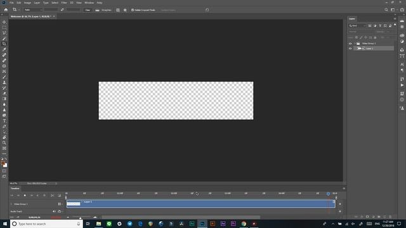The image size is (406, 228).
Task: Click the Layer 1 clip in timeline
Action: tap(200, 204)
